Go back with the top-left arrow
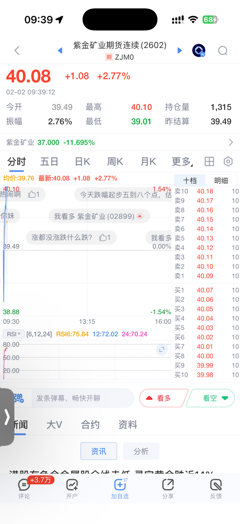 pos(17,51)
